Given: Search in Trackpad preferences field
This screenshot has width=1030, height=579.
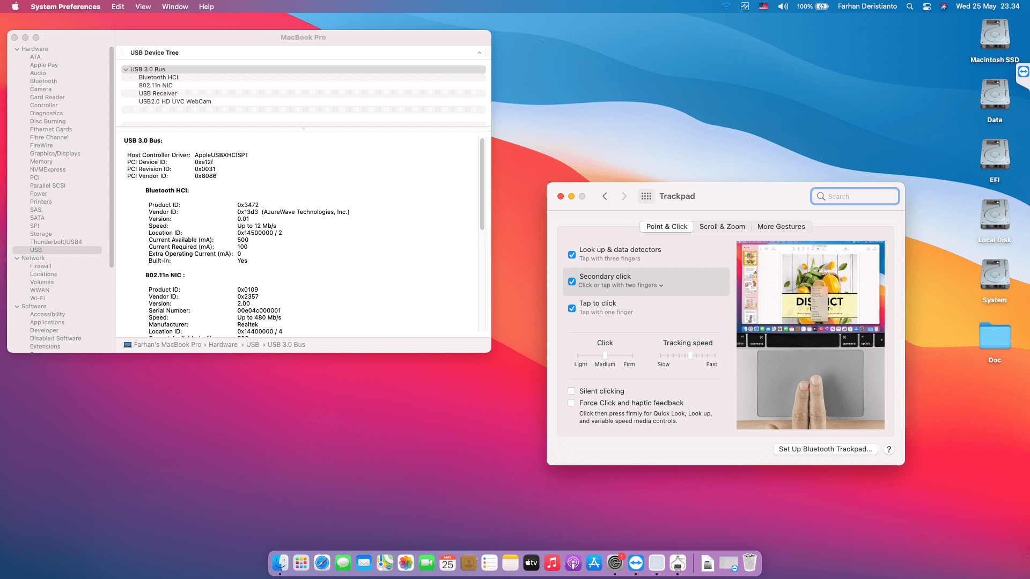Looking at the screenshot, I should click(x=855, y=196).
